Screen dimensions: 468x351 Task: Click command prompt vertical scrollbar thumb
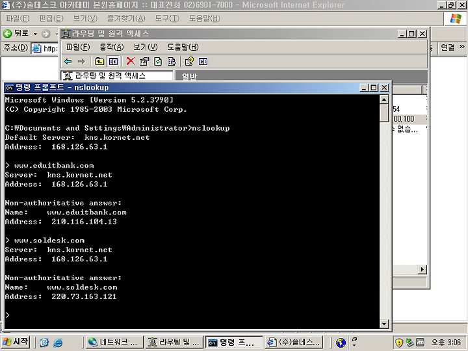pos(384,113)
